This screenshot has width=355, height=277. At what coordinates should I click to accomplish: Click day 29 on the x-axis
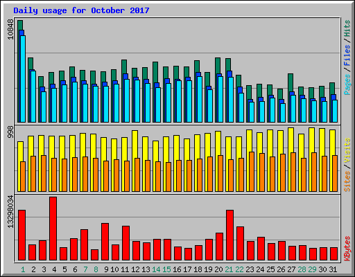[x=312, y=269]
